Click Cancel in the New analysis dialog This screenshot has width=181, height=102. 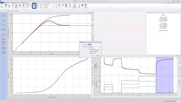[98, 56]
